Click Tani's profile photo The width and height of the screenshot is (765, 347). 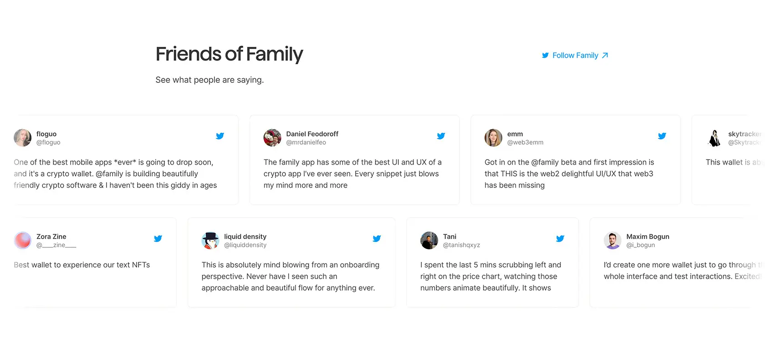click(429, 241)
